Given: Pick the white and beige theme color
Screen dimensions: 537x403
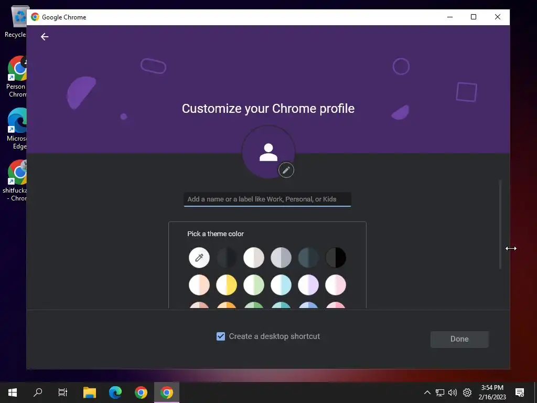Looking at the screenshot, I should (254, 257).
